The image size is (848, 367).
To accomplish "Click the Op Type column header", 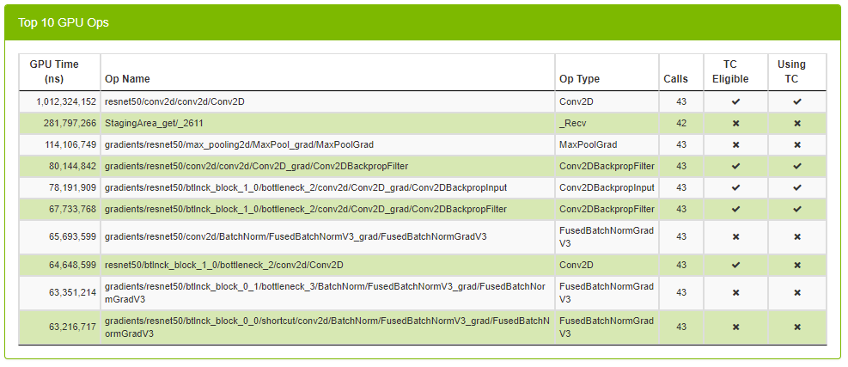I will 579,79.
